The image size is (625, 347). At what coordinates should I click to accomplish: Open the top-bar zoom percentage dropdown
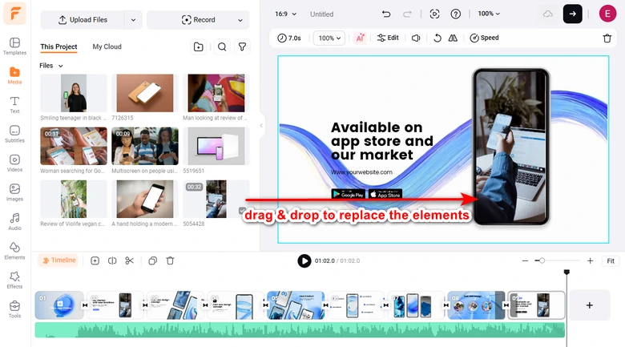point(489,14)
